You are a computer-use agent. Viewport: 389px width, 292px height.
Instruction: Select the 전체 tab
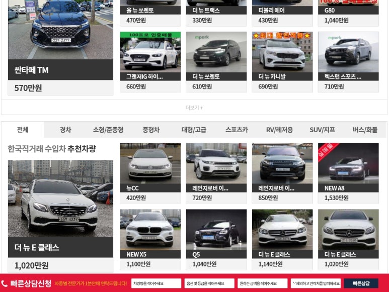tap(23, 130)
